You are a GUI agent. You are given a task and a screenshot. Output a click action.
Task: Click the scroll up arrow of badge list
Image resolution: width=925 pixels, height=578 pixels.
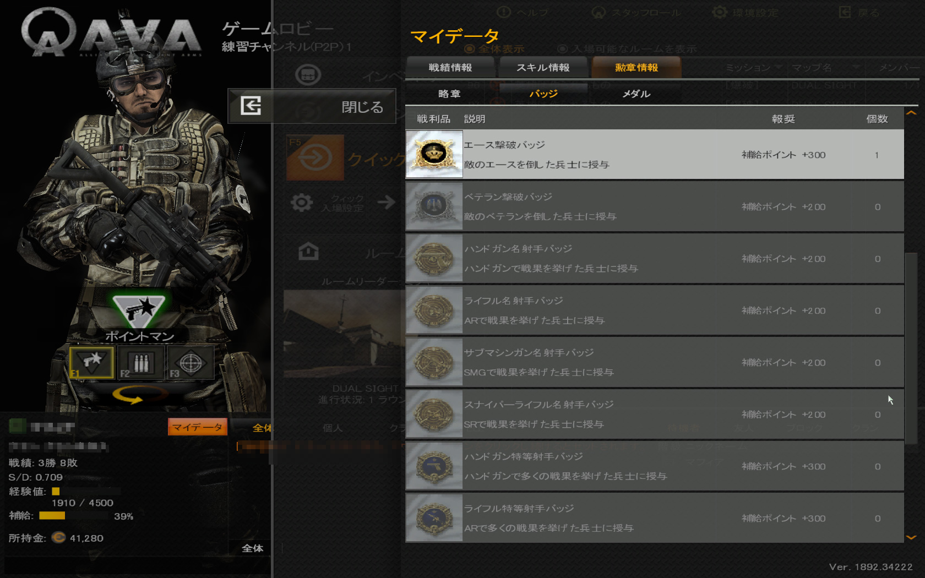pyautogui.click(x=911, y=113)
